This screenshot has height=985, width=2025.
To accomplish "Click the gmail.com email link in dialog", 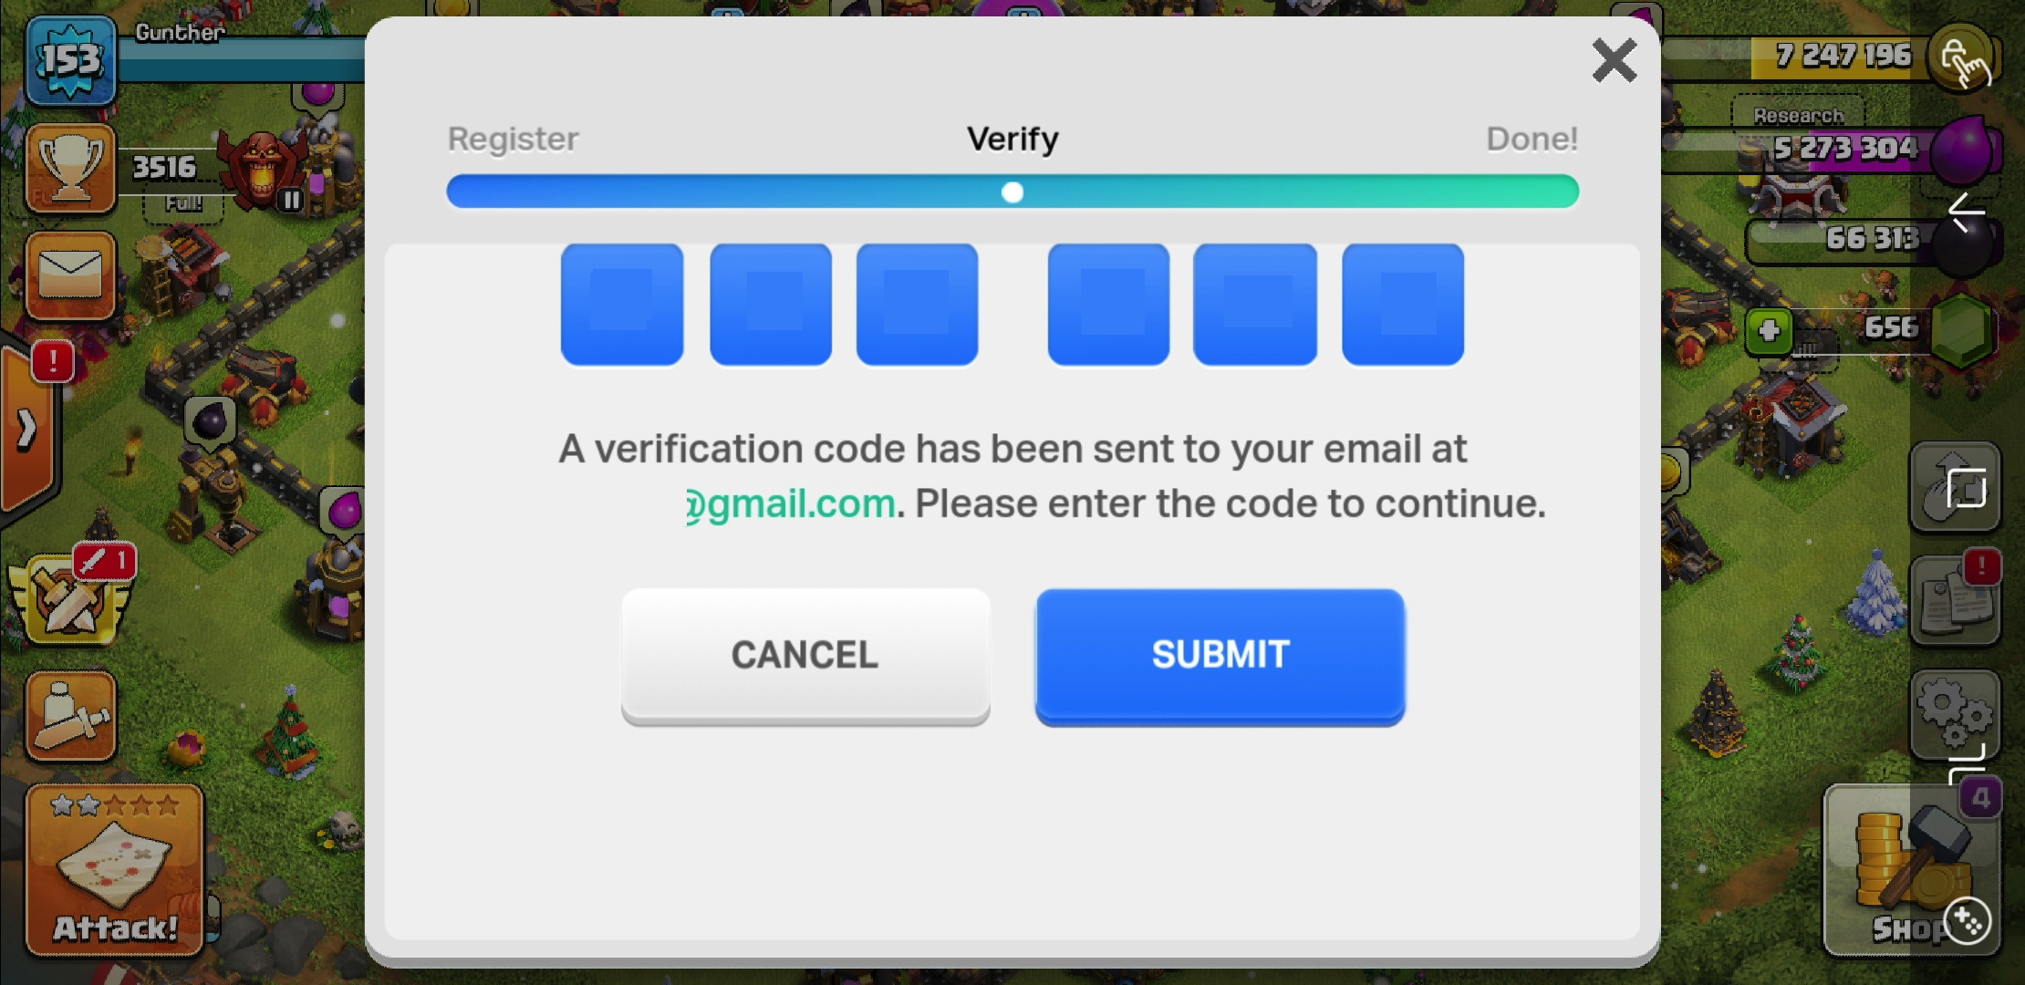I will point(788,503).
